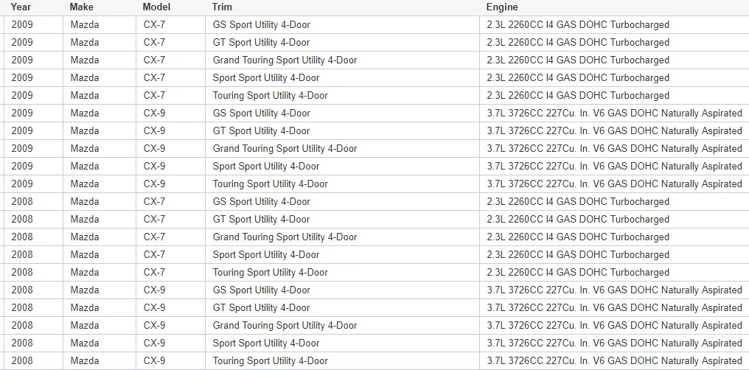749x370 pixels.
Task: Click the 3.7L engine cell in 2008 CX-9 Touring row
Action: [614, 360]
